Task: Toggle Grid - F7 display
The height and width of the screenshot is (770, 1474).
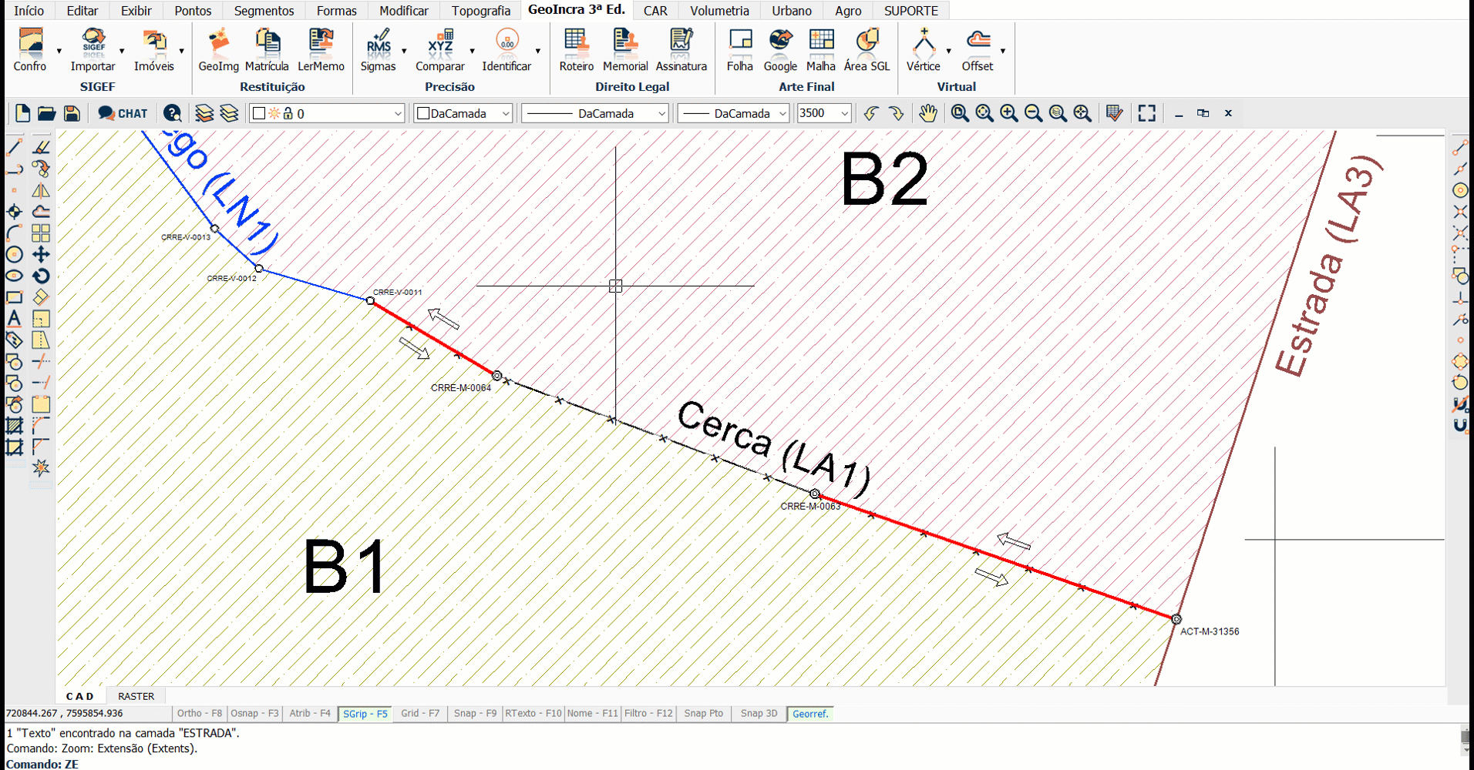Action: (x=420, y=714)
